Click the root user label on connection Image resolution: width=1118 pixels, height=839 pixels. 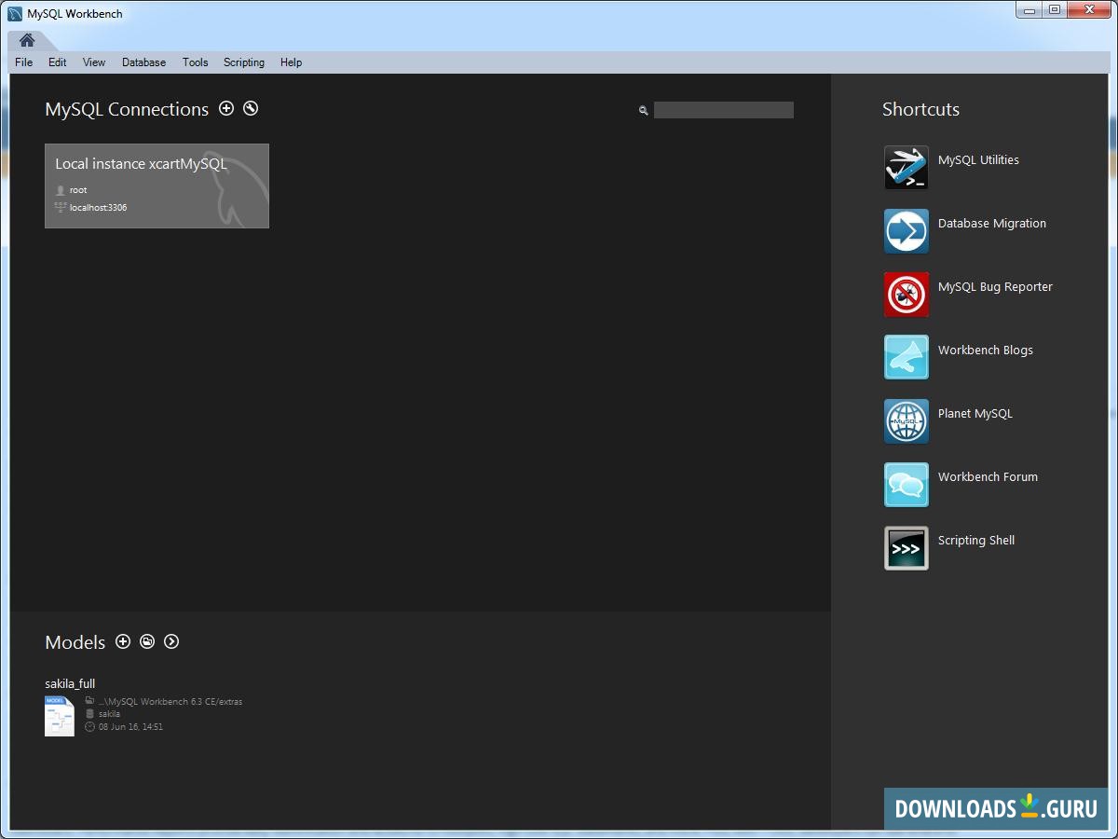[78, 190]
